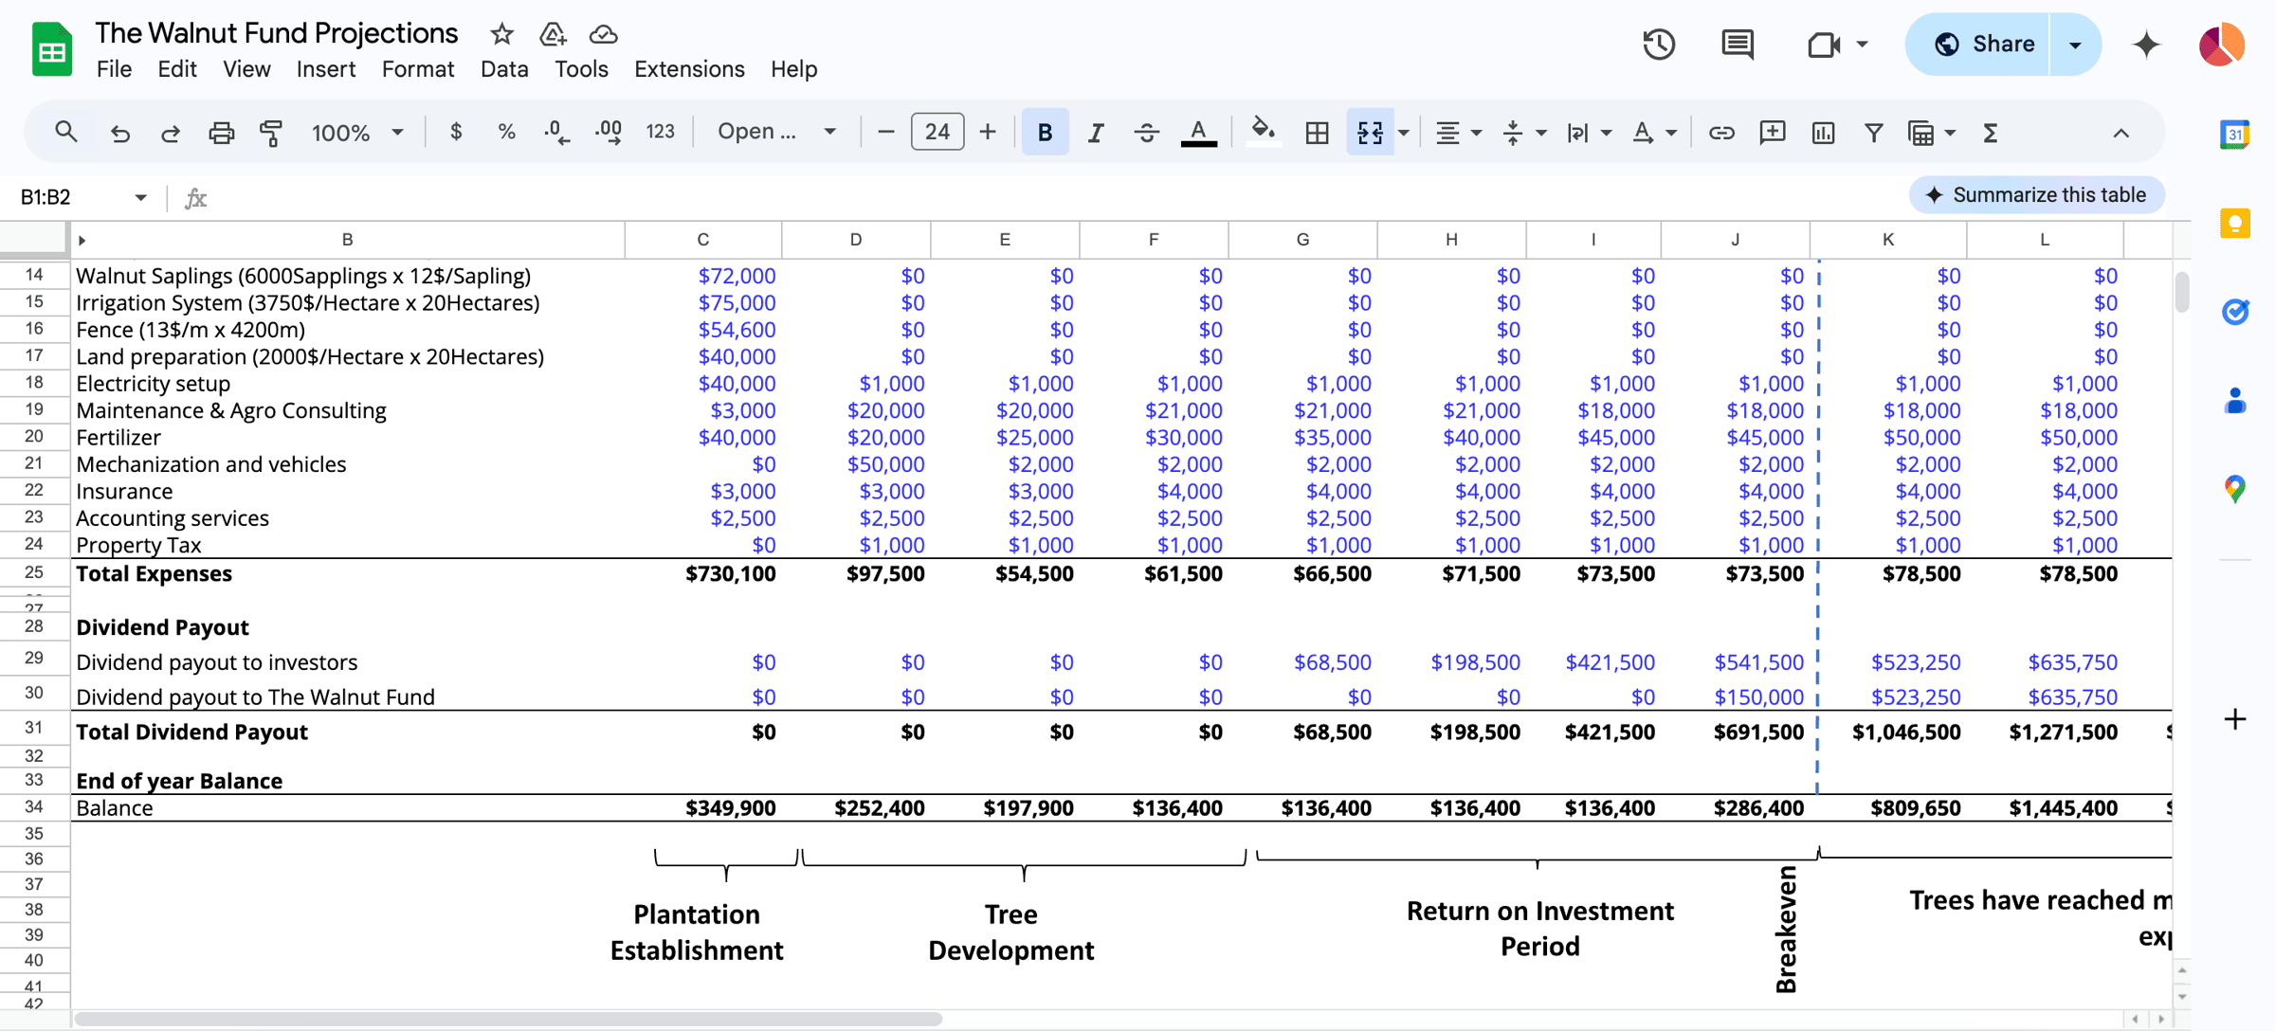Open the font family dropdown

(x=776, y=132)
